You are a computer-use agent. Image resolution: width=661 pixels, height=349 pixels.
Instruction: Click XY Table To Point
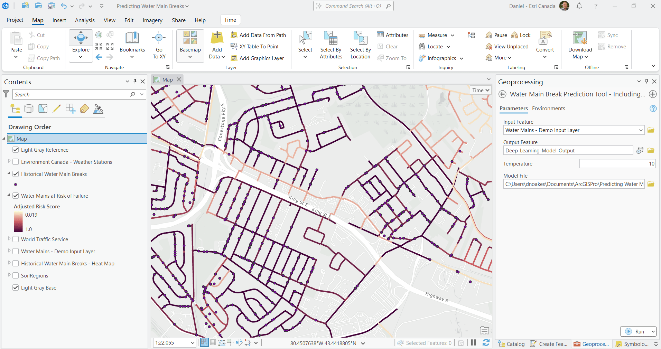(x=254, y=46)
